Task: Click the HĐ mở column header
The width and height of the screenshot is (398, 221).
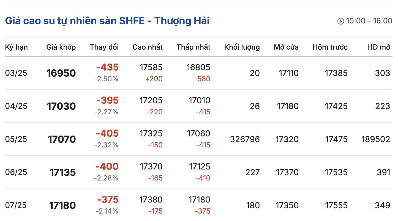Action: (x=378, y=47)
